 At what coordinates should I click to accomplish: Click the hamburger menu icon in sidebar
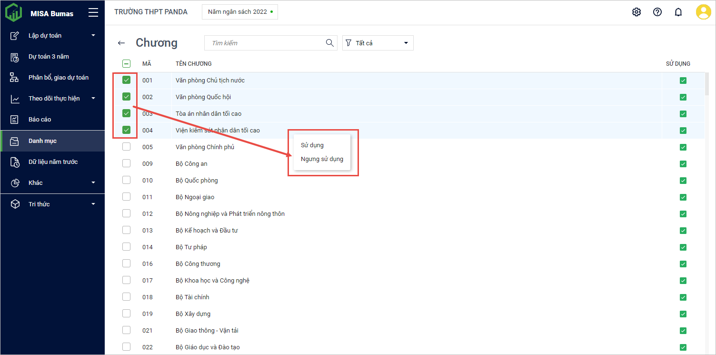[x=93, y=13]
